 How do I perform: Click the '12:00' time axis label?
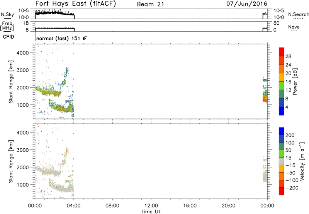coord(151,206)
